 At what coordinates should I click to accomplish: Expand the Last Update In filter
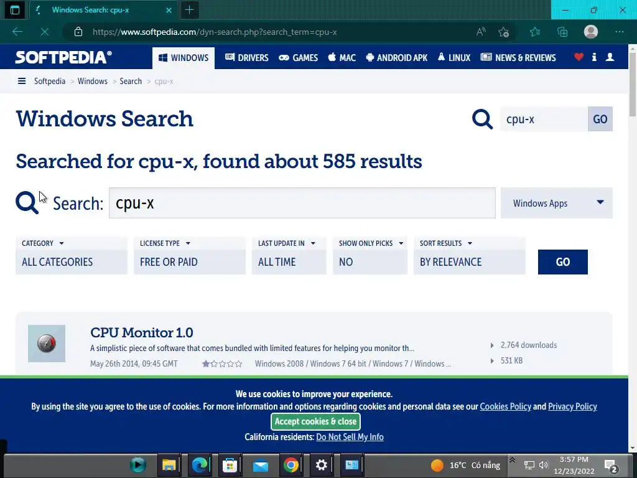289,256
